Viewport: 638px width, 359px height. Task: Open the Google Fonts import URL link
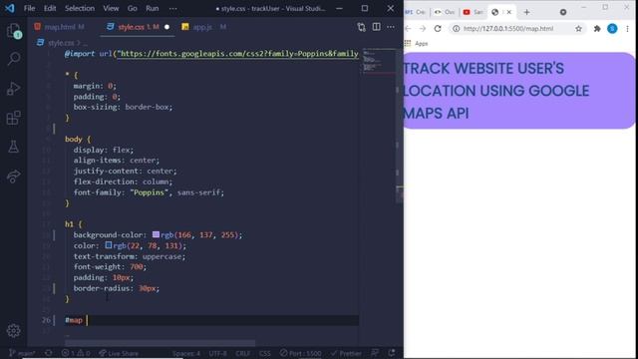[237, 54]
